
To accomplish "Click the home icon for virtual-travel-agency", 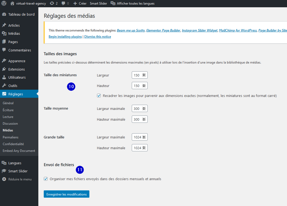I will coord(12,3).
